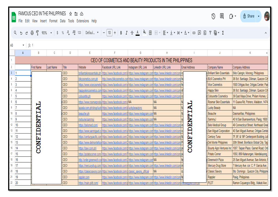Click the Share button
Viewport: 278px width, 197px height.
[x=248, y=16]
